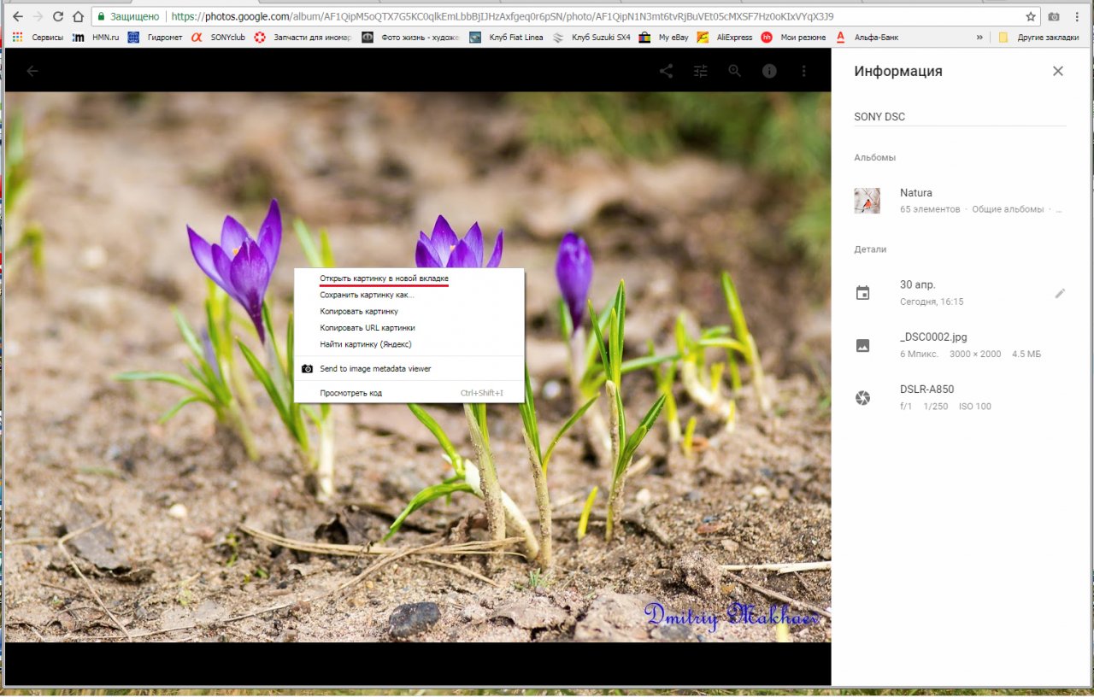Bookmark this page with the star icon
The image size is (1094, 697).
tap(1031, 16)
